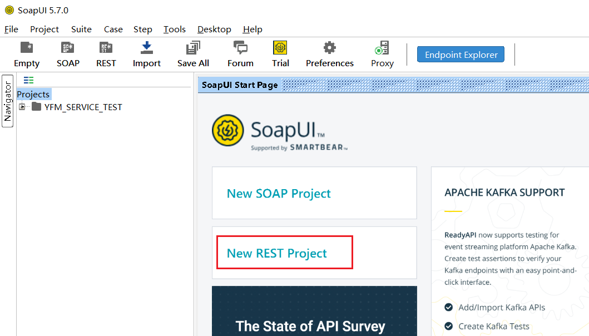Open the File menu
This screenshot has height=336, width=589.
coord(11,29)
